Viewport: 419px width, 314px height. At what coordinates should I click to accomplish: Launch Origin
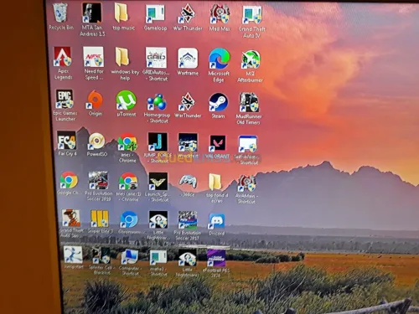[x=95, y=100]
